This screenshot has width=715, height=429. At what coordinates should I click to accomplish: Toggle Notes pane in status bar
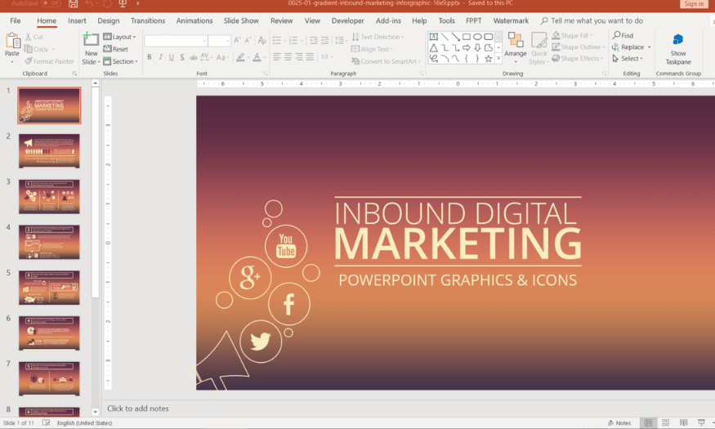click(x=619, y=422)
